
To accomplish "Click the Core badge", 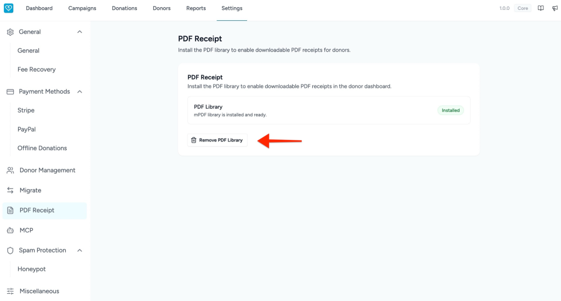I will [523, 8].
